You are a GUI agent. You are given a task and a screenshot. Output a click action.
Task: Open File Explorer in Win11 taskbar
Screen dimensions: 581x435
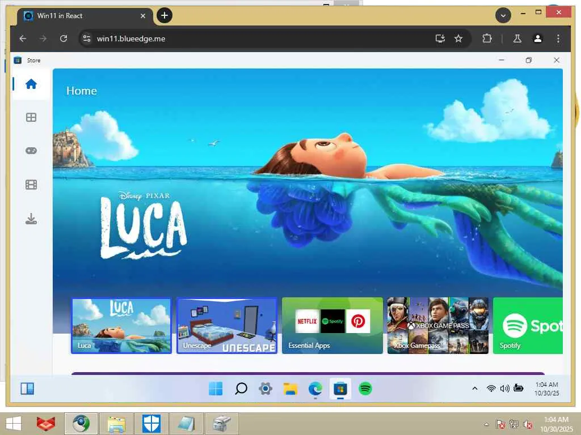(x=290, y=389)
